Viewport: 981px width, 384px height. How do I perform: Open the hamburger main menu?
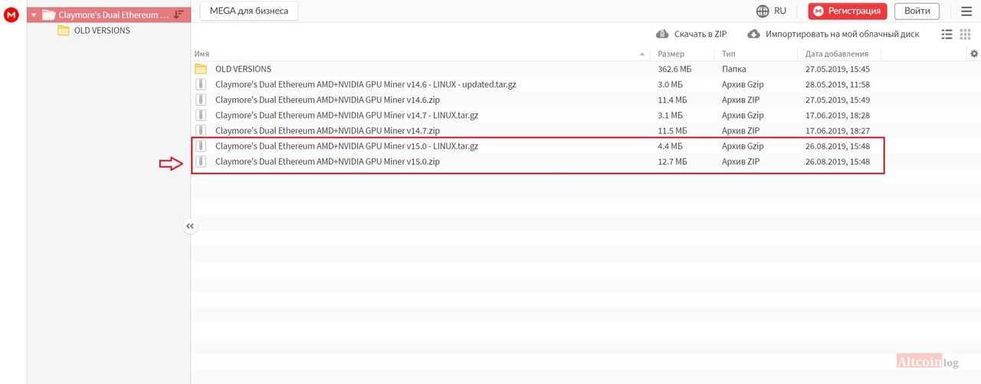pyautogui.click(x=966, y=11)
